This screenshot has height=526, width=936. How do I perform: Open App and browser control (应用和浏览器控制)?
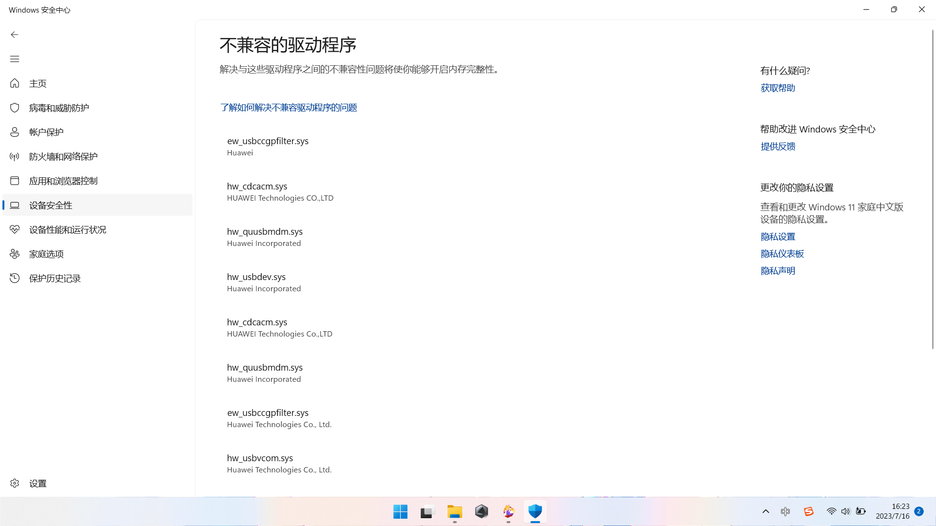[63, 181]
